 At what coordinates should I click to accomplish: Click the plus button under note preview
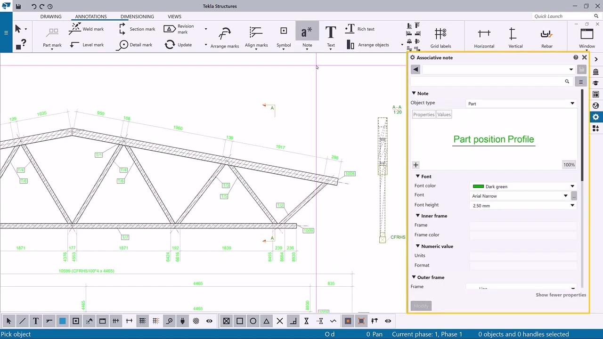coord(416,165)
